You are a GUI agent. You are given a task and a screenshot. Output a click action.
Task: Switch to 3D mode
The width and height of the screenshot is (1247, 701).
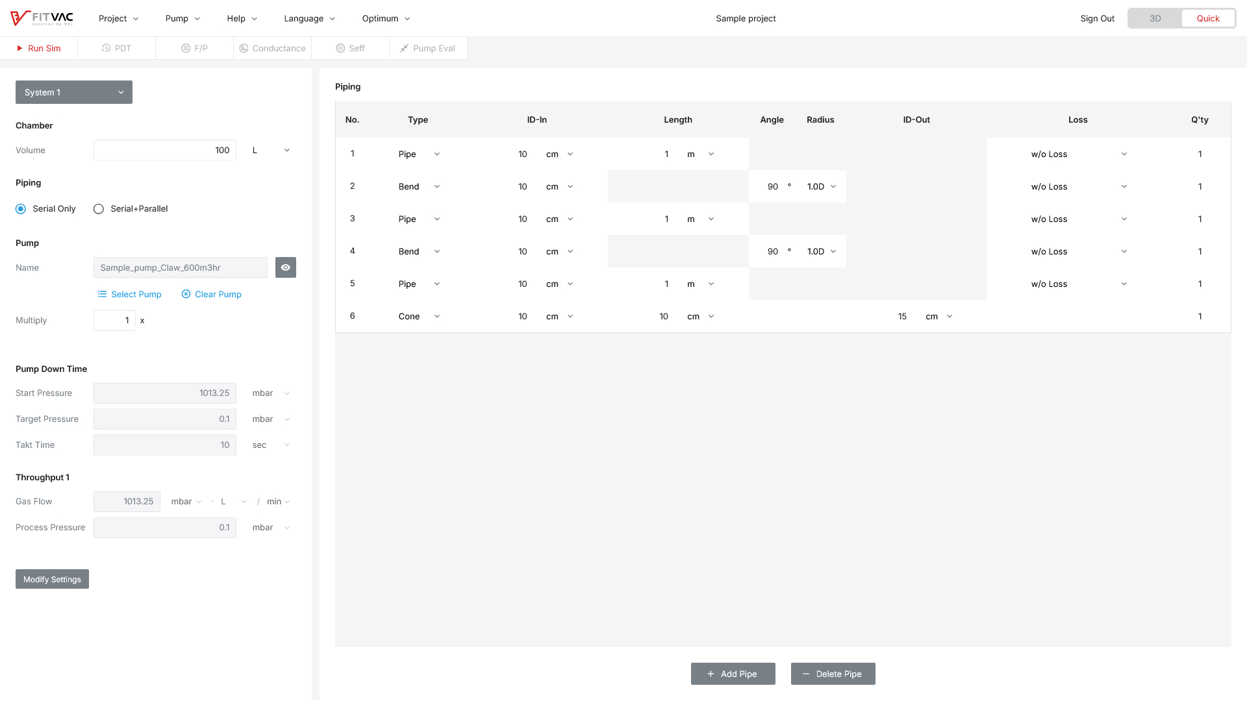coord(1155,18)
